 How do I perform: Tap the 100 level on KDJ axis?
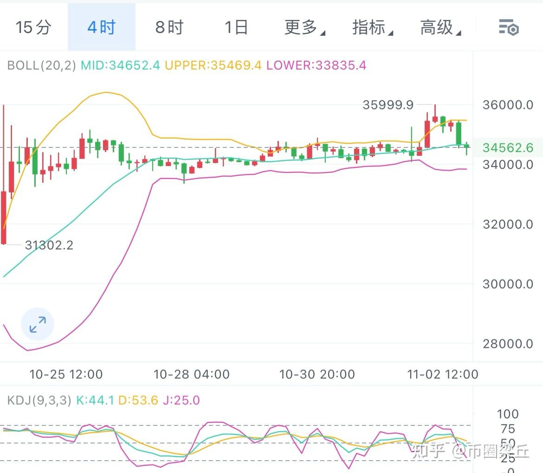coord(508,414)
